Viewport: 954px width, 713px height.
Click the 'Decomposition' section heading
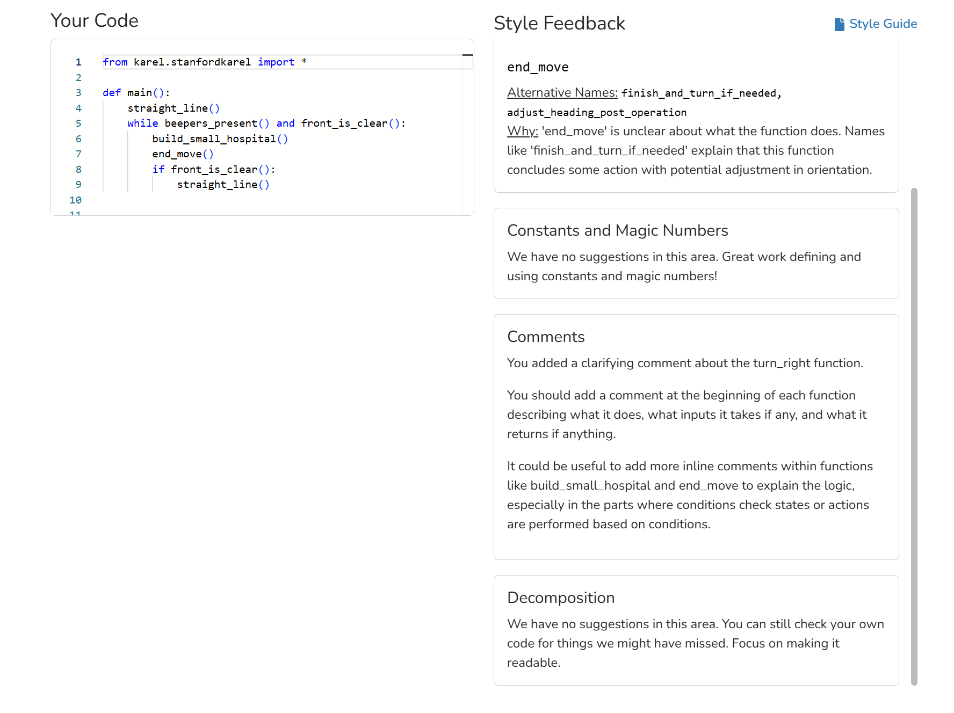(561, 598)
